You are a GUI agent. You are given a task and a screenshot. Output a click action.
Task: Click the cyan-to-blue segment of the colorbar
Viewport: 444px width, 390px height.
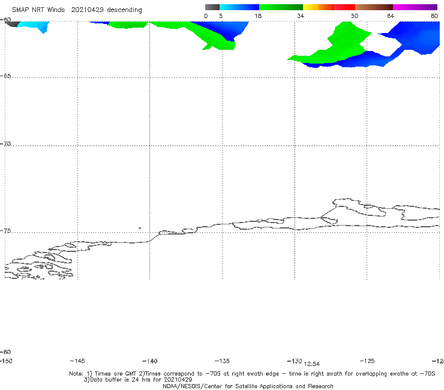coord(239,7)
